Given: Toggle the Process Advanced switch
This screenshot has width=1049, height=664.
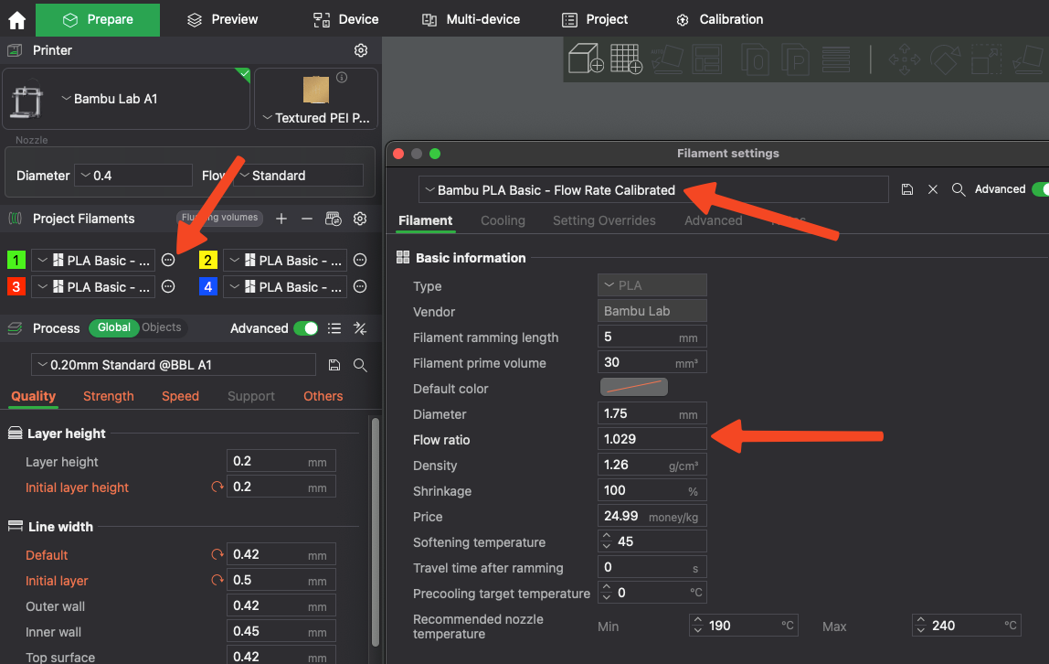Looking at the screenshot, I should coord(305,328).
